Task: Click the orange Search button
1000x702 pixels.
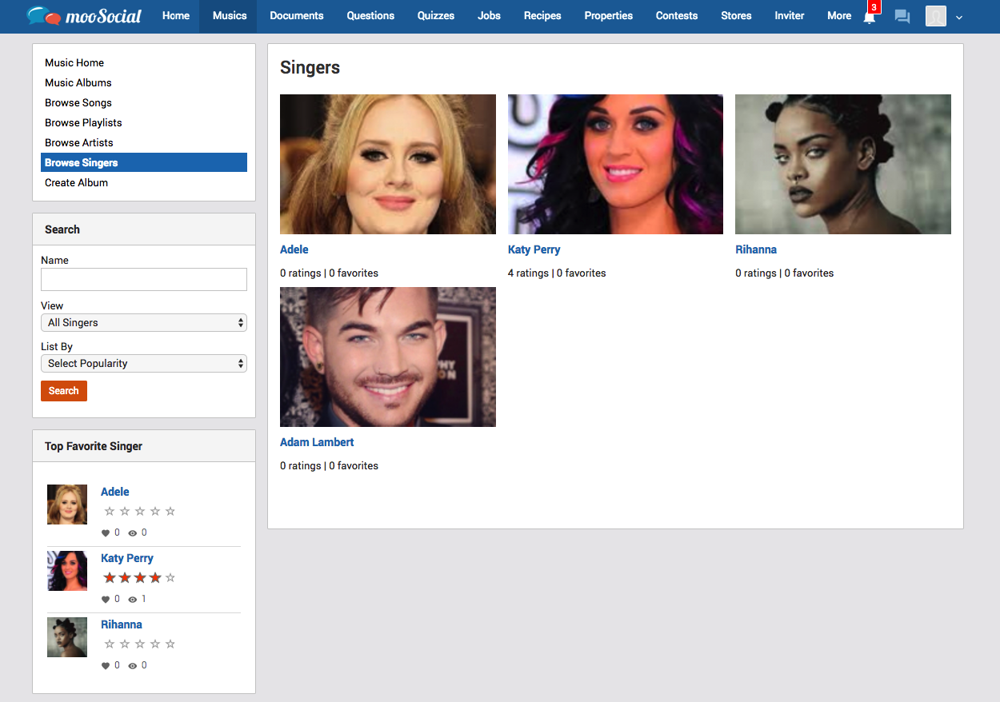Action: pyautogui.click(x=64, y=391)
